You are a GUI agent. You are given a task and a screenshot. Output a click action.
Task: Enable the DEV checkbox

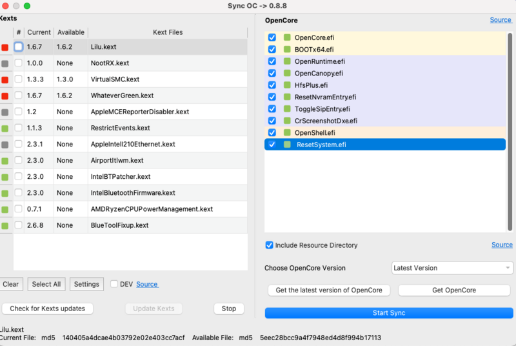tap(114, 284)
